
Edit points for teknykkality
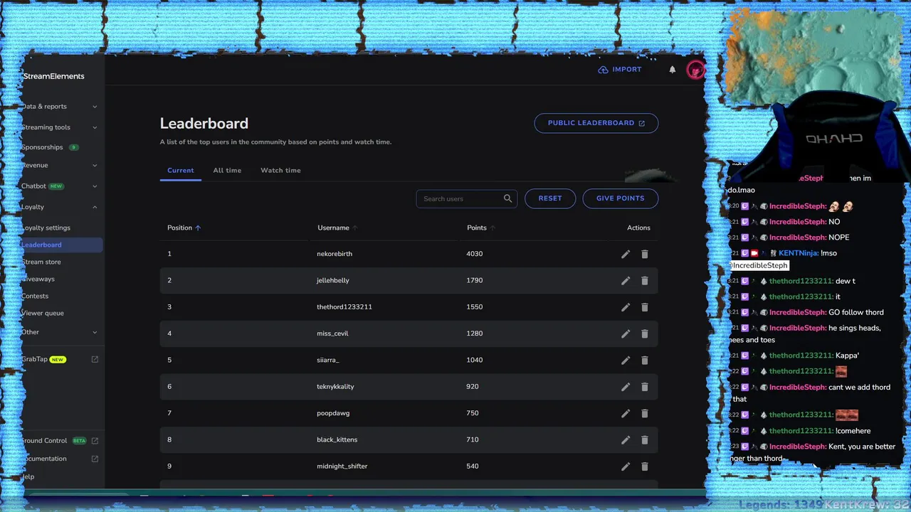tap(626, 387)
